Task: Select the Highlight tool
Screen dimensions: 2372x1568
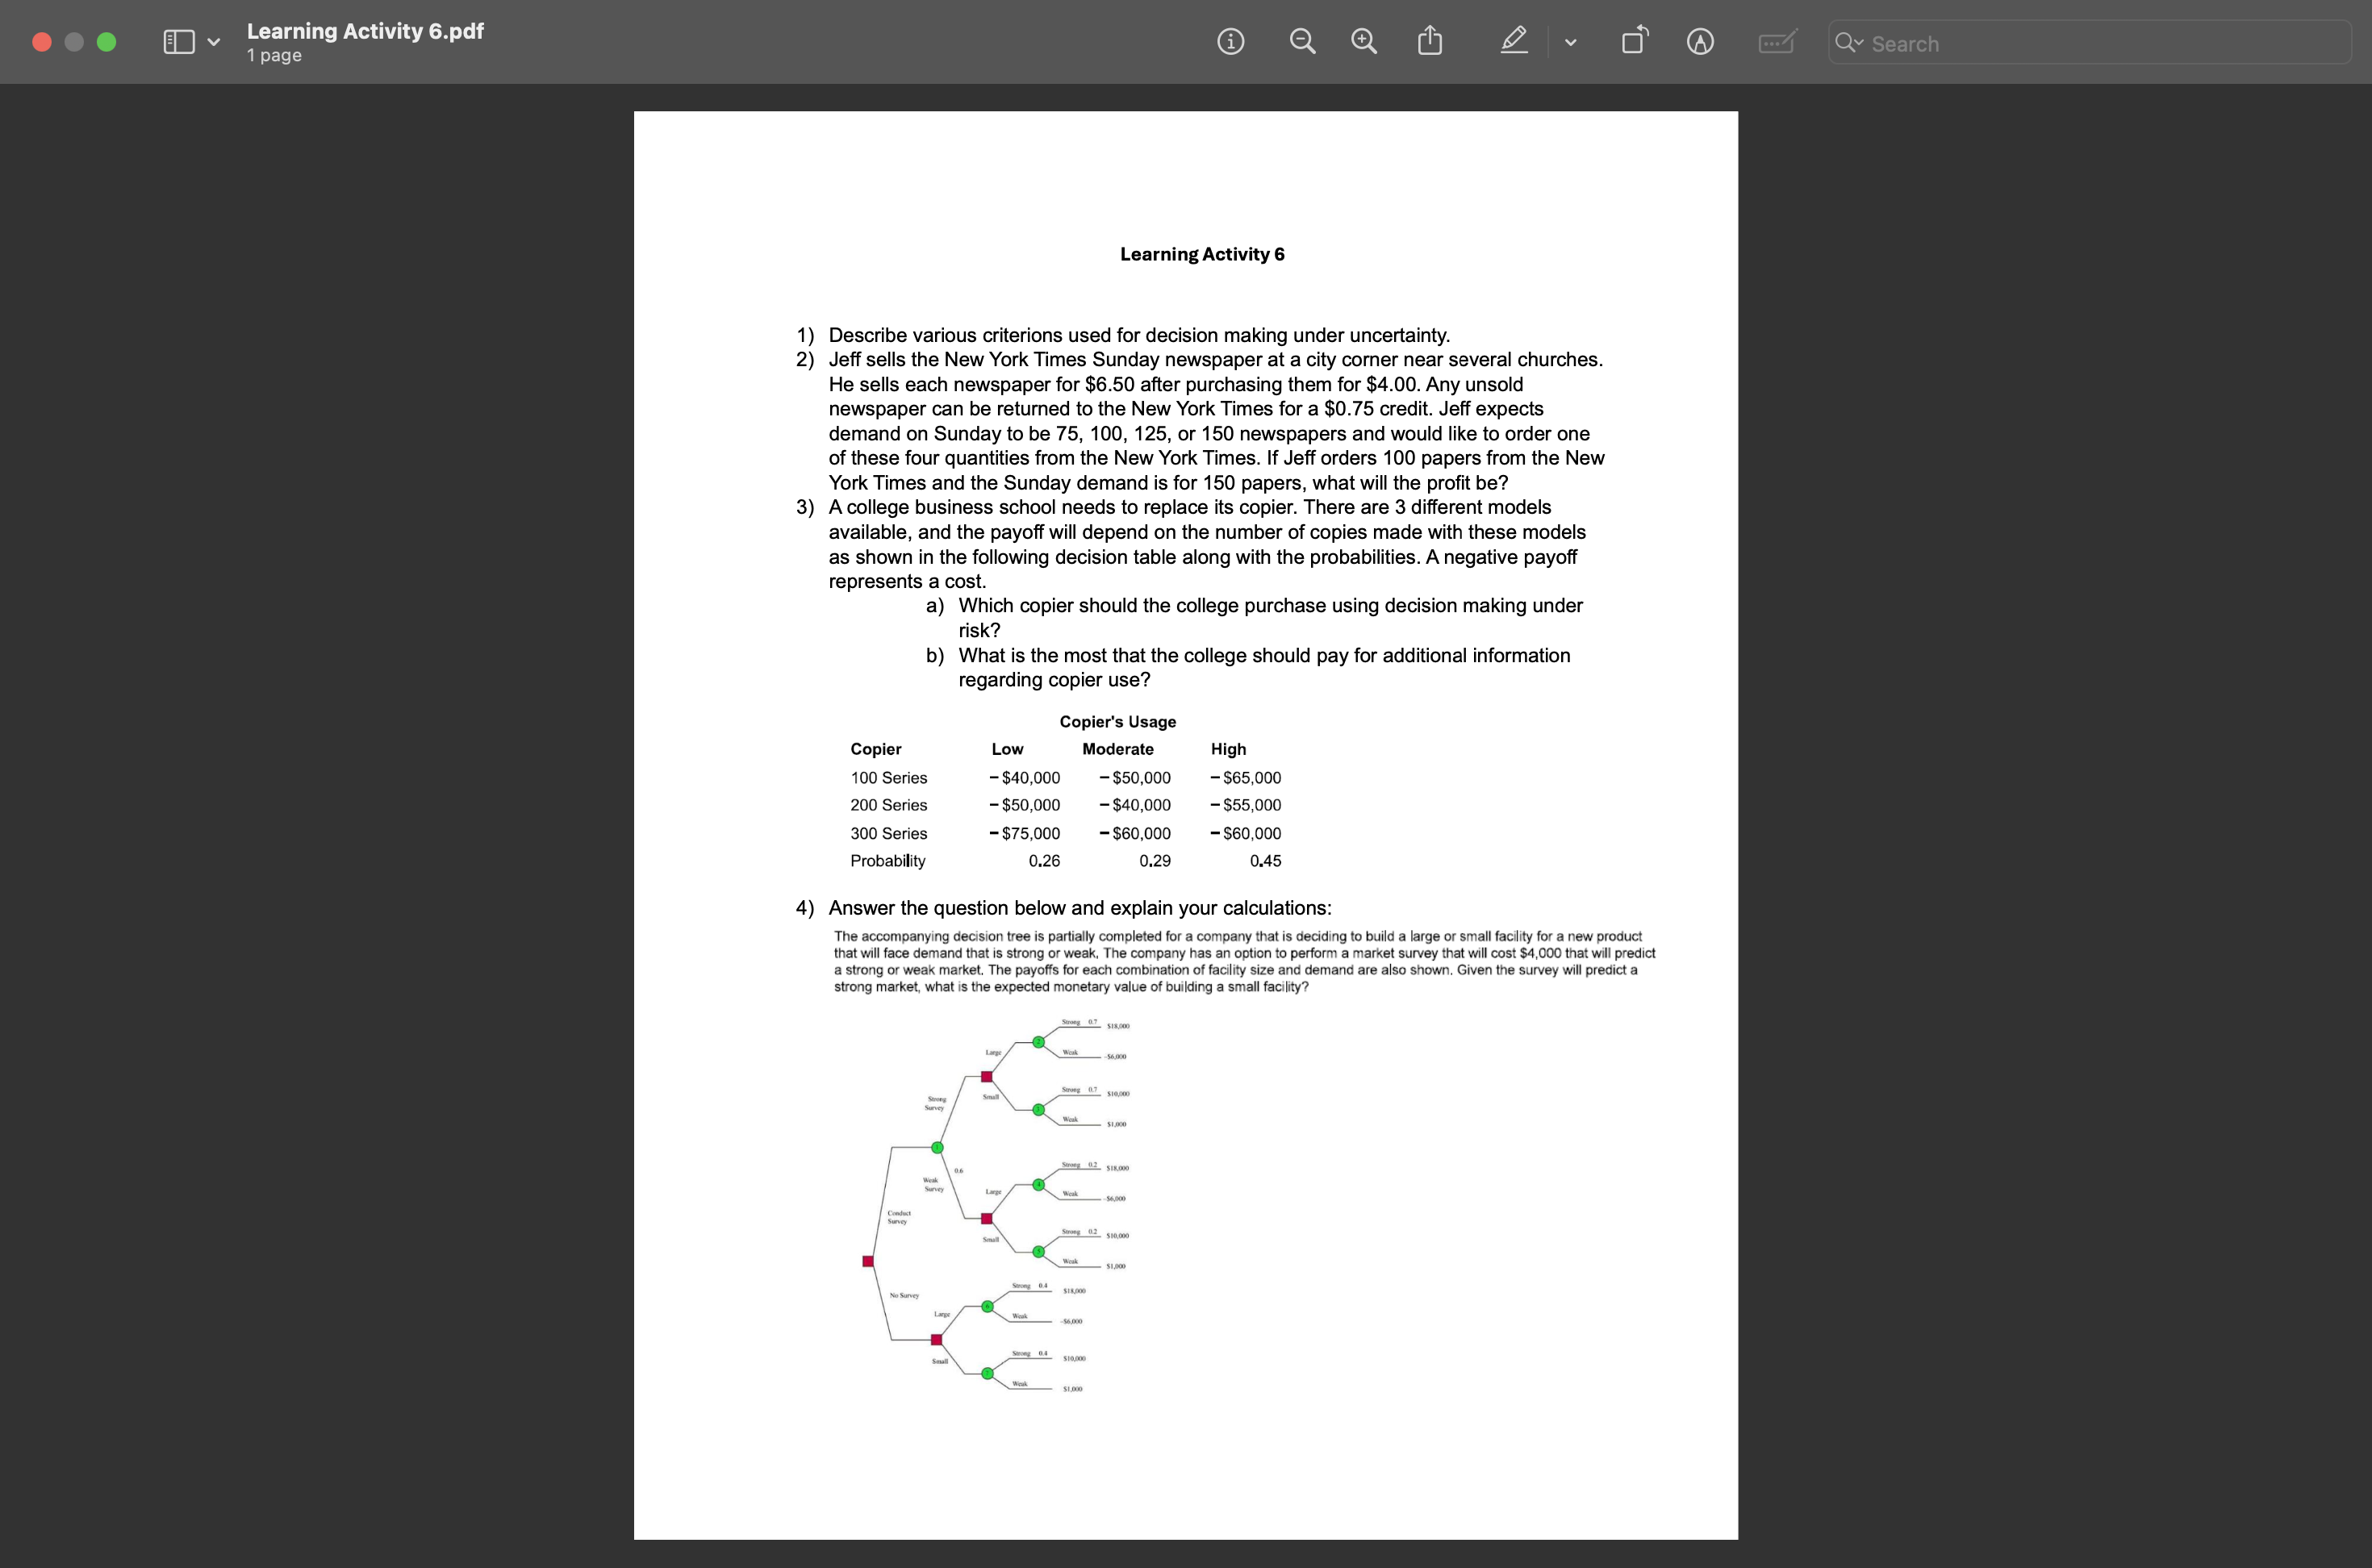Action: click(1513, 41)
